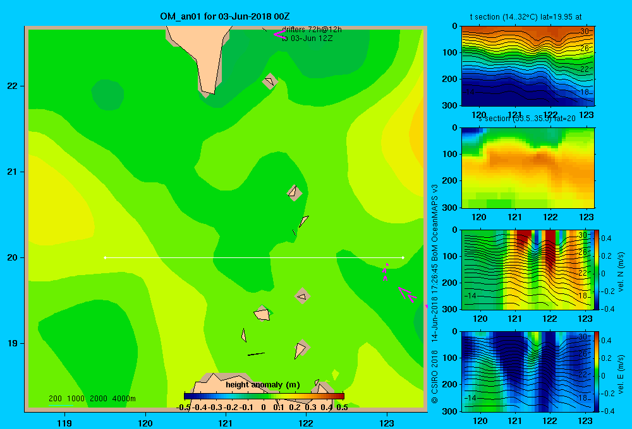This screenshot has width=632, height=429.
Task: Click the 0.5 tick at right end of height anomaly scale
Action: tap(342, 408)
